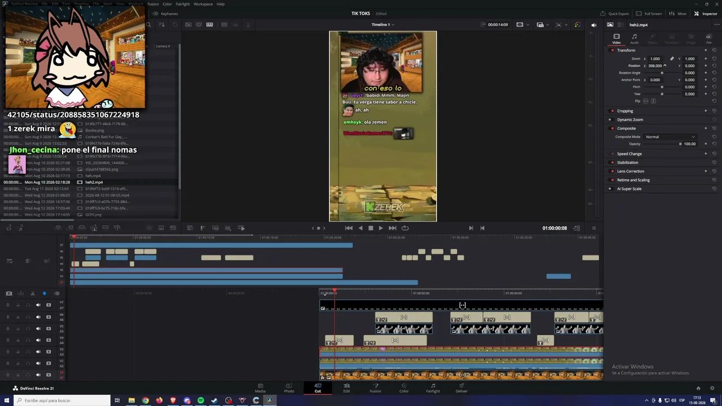Screen dimensions: 722x406
Task: Click the zoom link chain icon
Action: coord(672,59)
